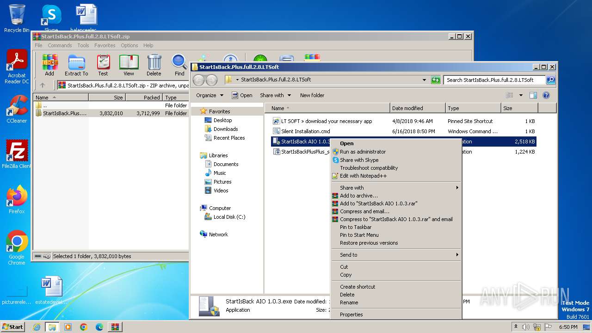
Task: Choose Edit with Notepad++
Action: (x=396, y=176)
